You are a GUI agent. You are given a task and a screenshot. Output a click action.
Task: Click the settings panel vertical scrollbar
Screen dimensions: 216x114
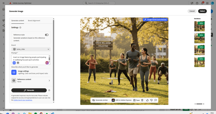click(x=54, y=60)
